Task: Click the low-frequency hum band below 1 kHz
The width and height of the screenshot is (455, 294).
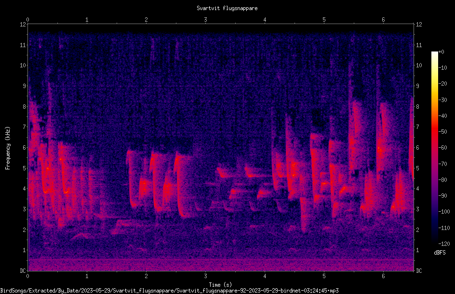Action: point(221,264)
